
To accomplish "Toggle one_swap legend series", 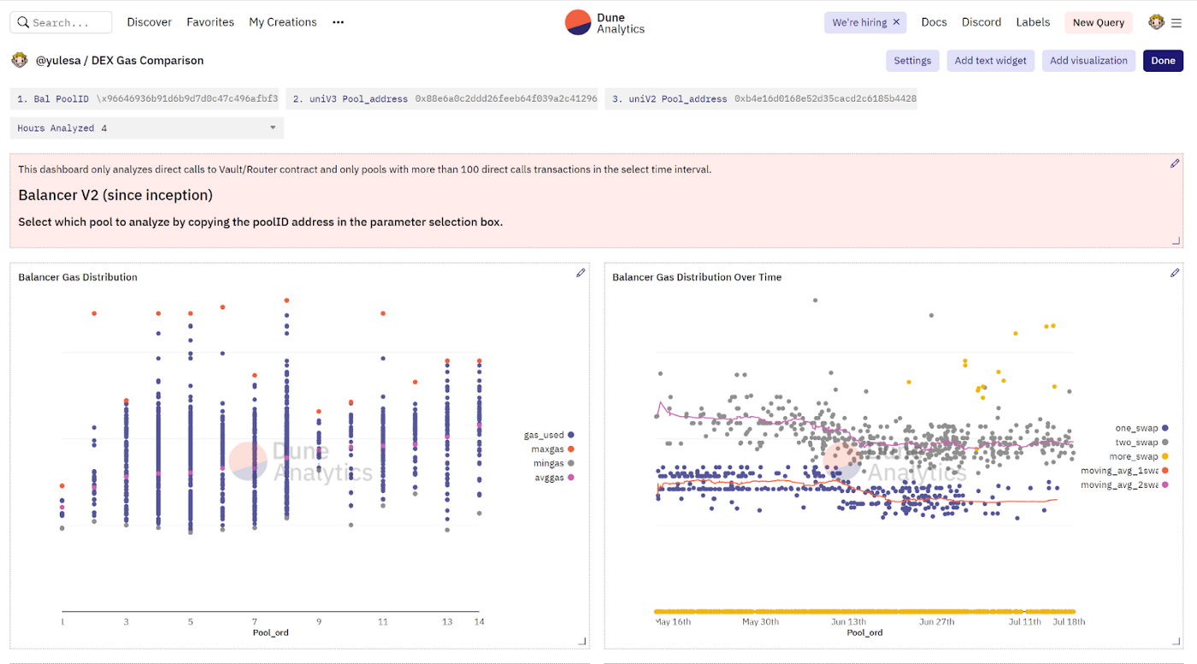I will click(x=1143, y=428).
